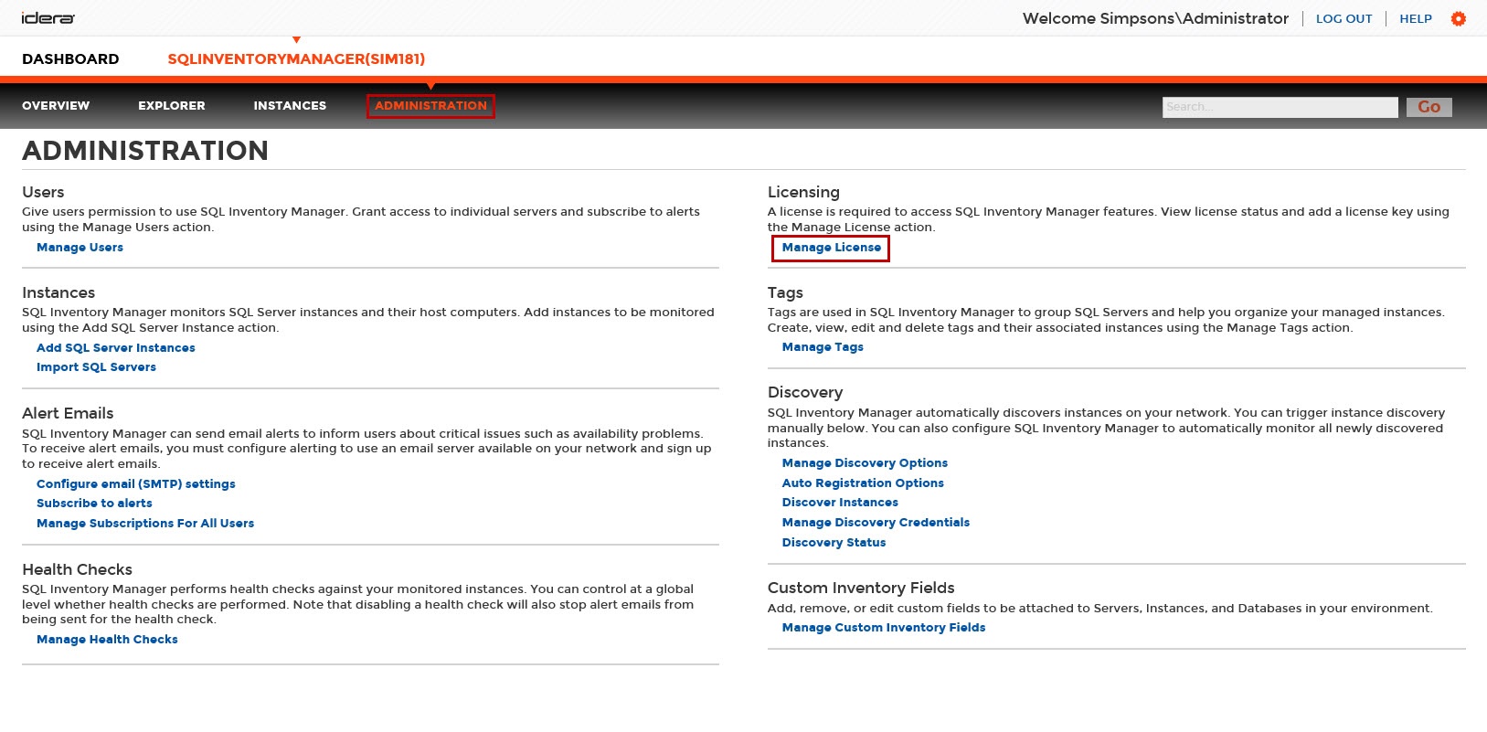1487x732 pixels.
Task: Click the Idera logo
Action: click(x=48, y=18)
